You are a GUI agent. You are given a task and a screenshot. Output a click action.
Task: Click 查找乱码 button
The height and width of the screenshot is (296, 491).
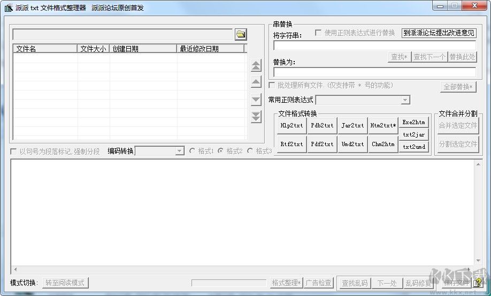tap(355, 283)
